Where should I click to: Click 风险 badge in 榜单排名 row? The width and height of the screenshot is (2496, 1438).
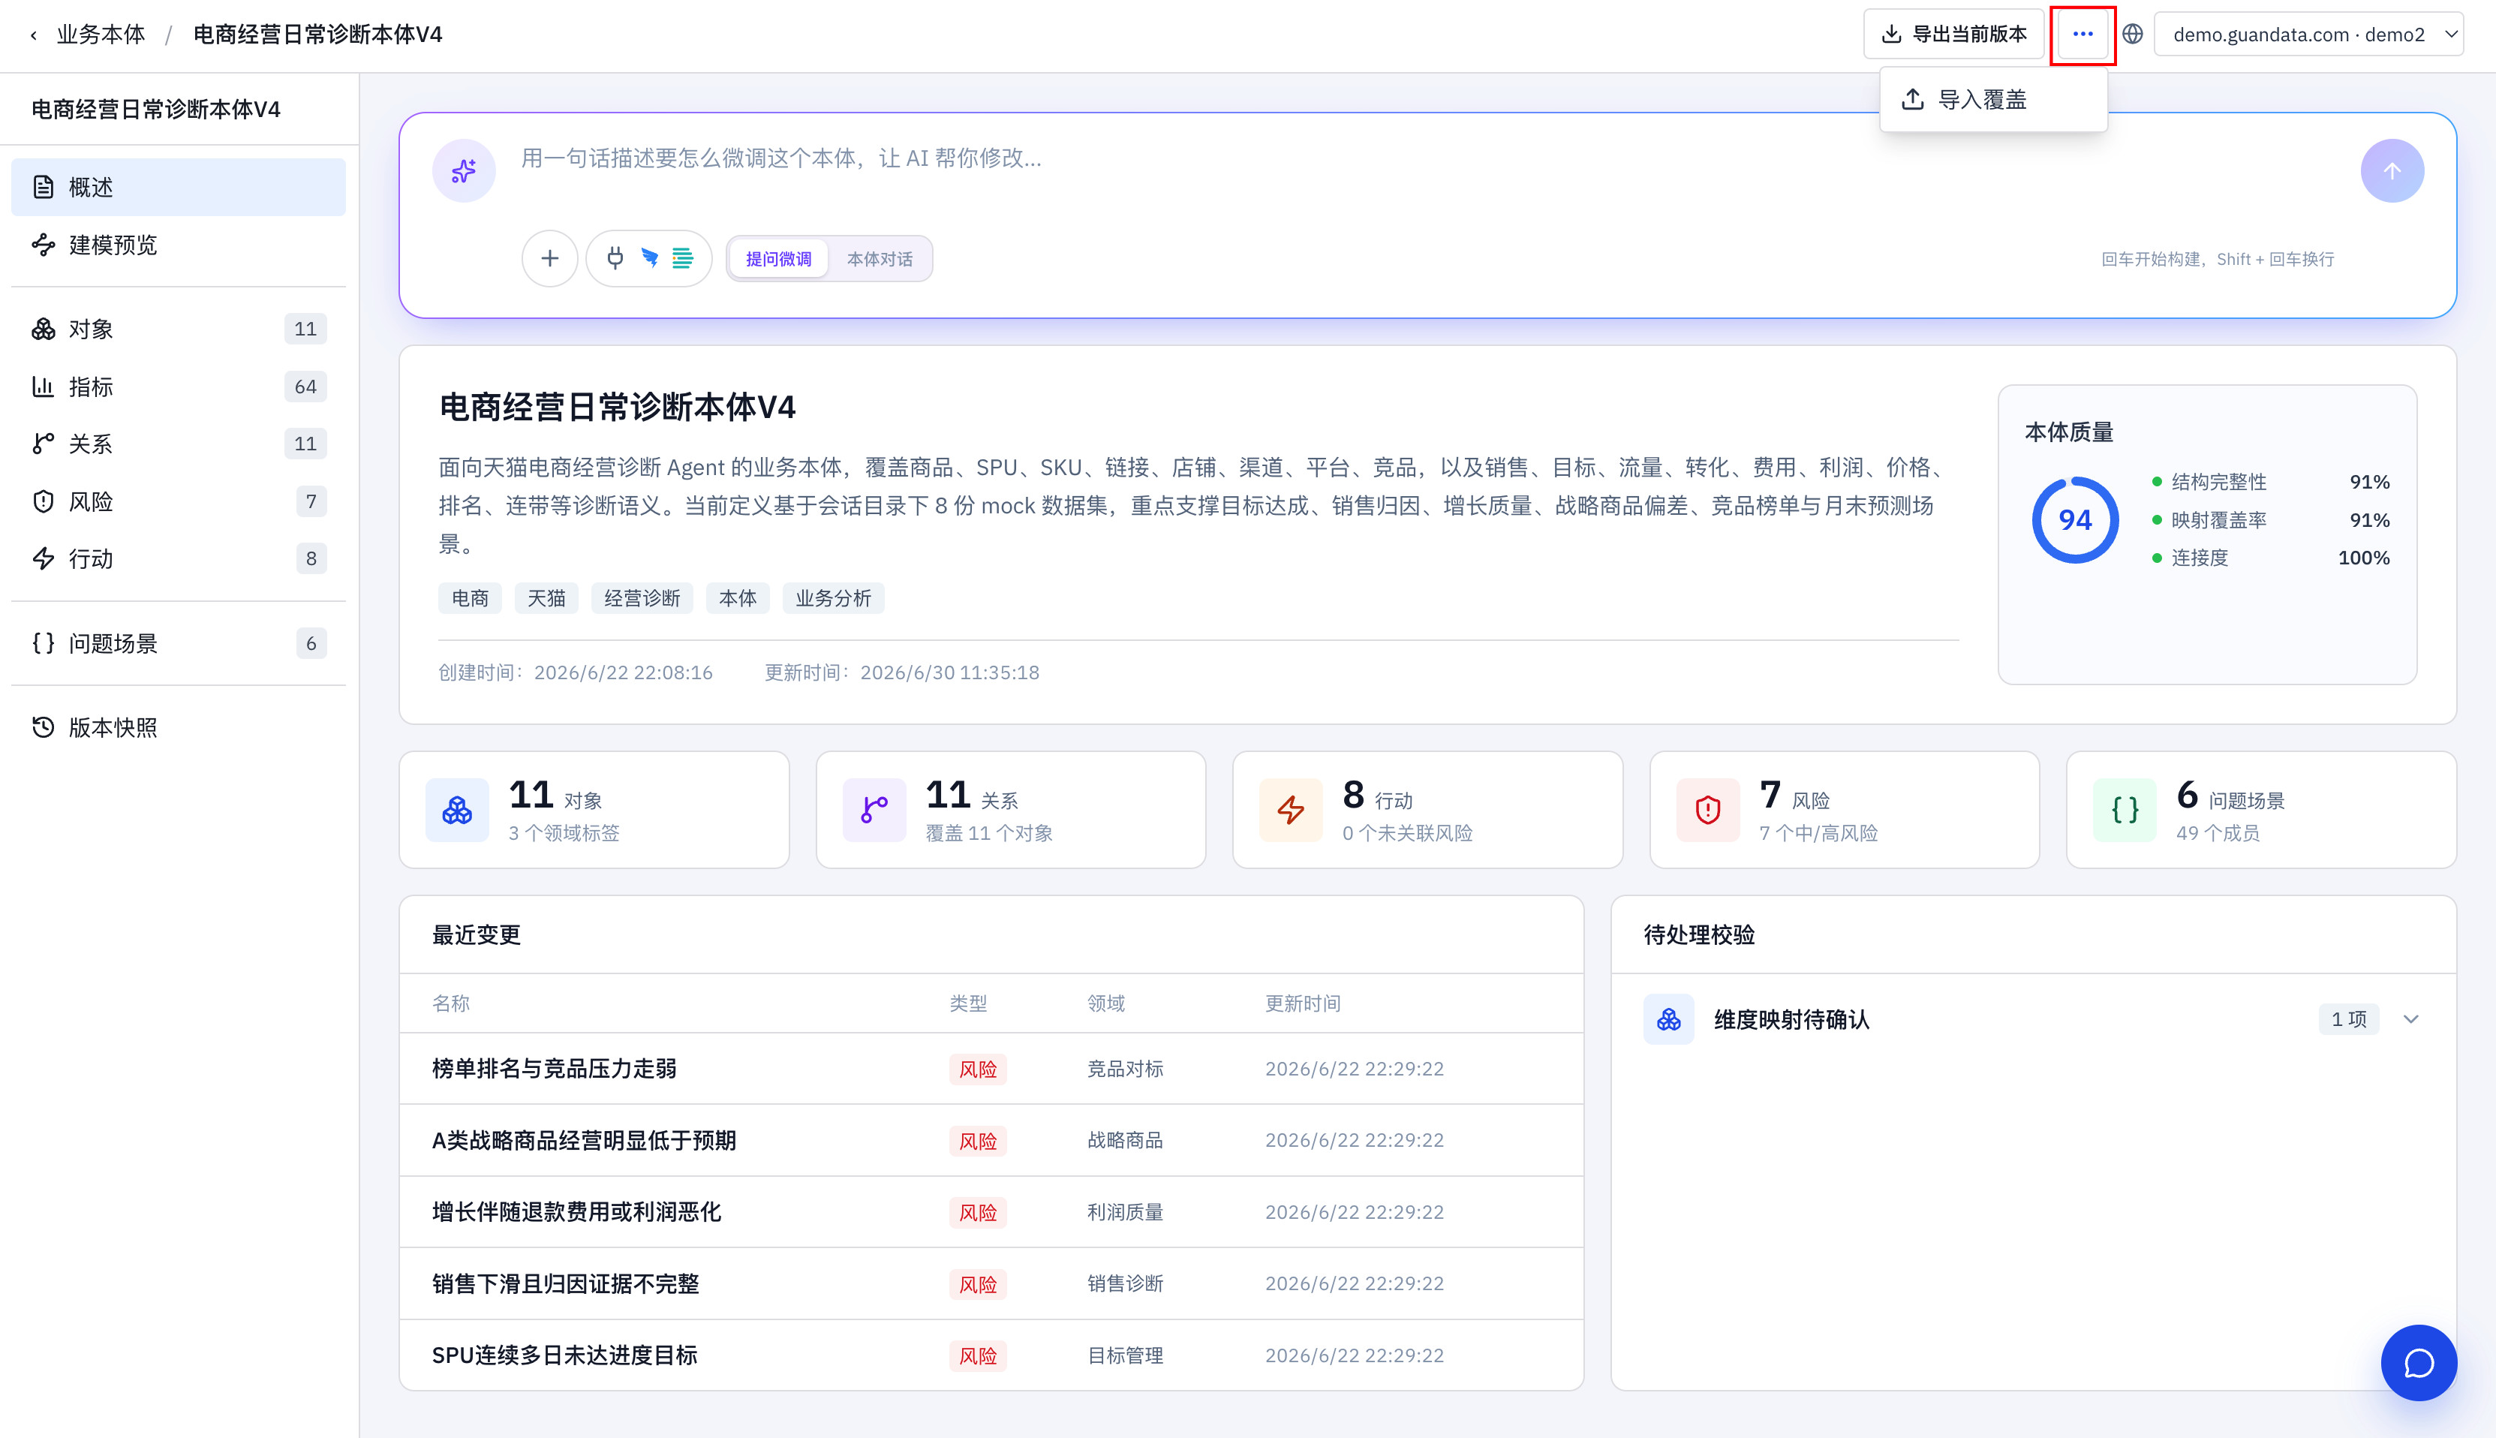coord(978,1069)
